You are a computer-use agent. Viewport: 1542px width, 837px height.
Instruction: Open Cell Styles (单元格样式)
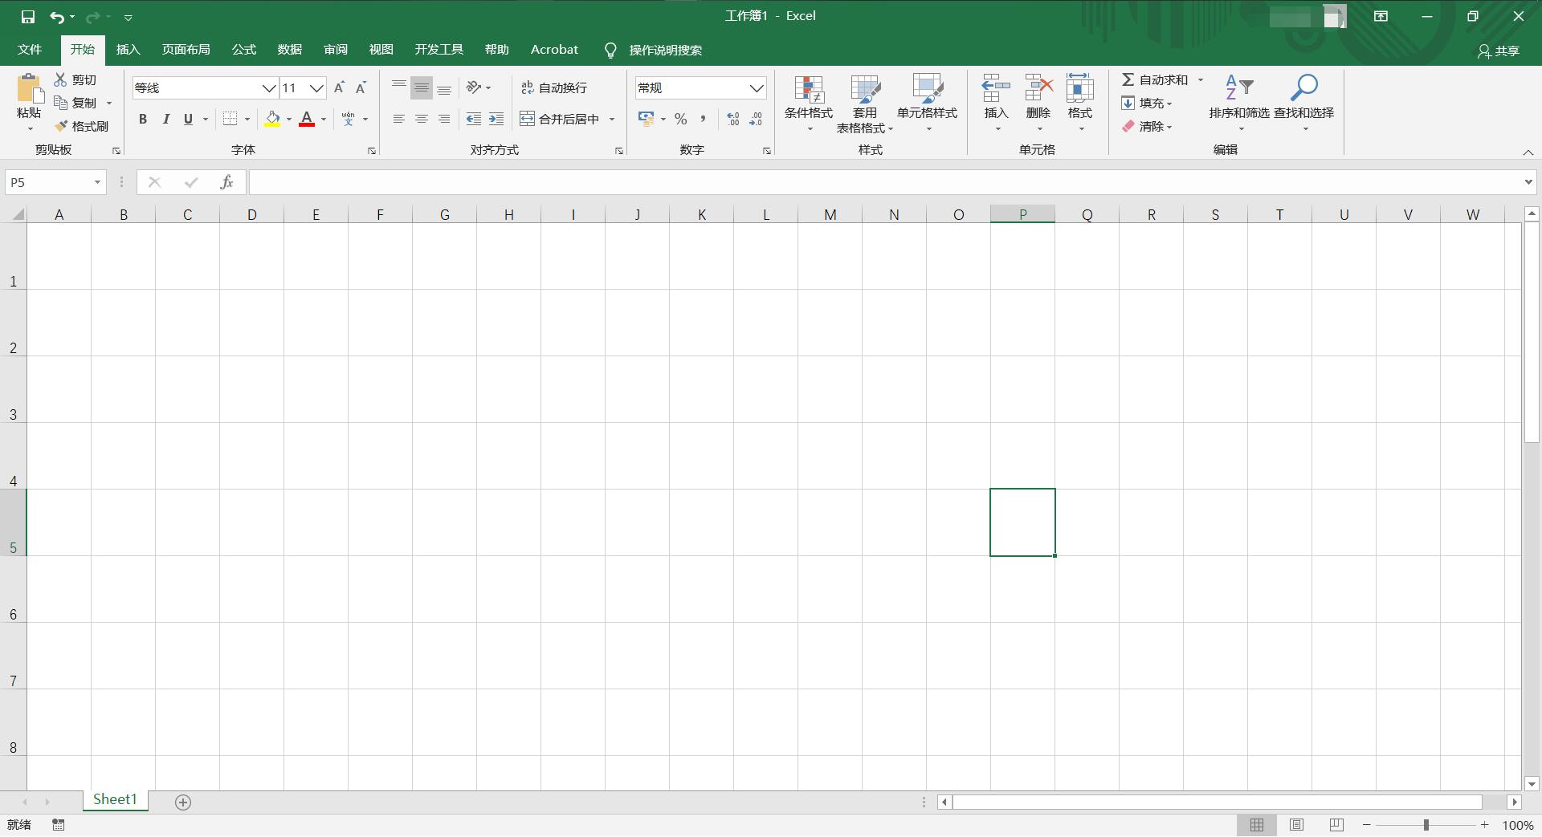click(928, 104)
